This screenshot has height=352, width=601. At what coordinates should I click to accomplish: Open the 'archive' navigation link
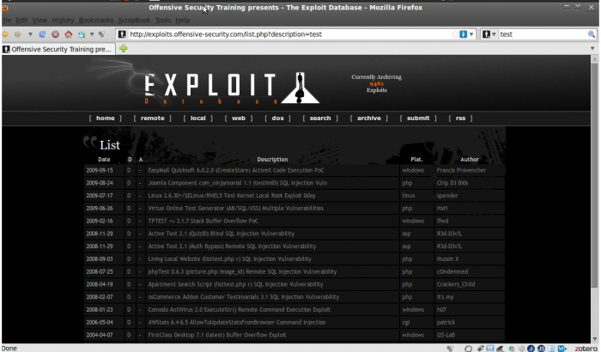(x=368, y=118)
